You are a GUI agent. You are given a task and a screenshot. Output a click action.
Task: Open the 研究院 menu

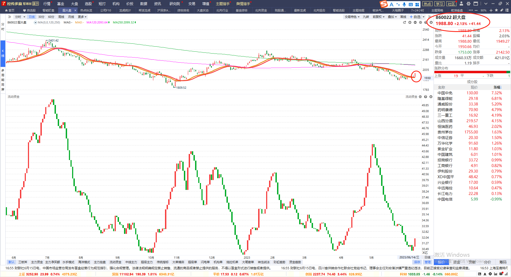(175, 4)
